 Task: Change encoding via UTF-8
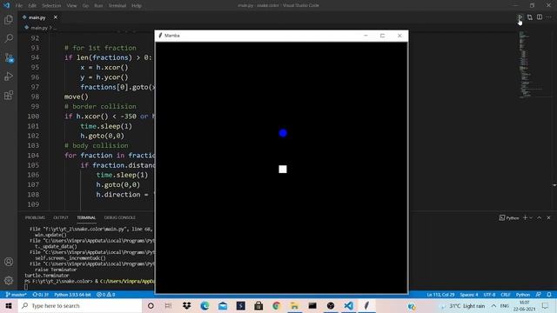tap(489, 295)
